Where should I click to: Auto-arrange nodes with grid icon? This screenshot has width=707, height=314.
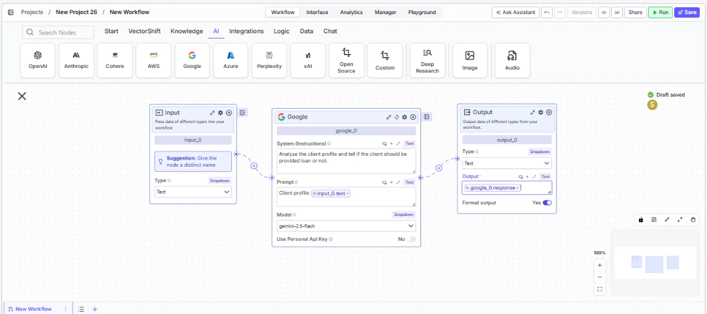pos(654,220)
